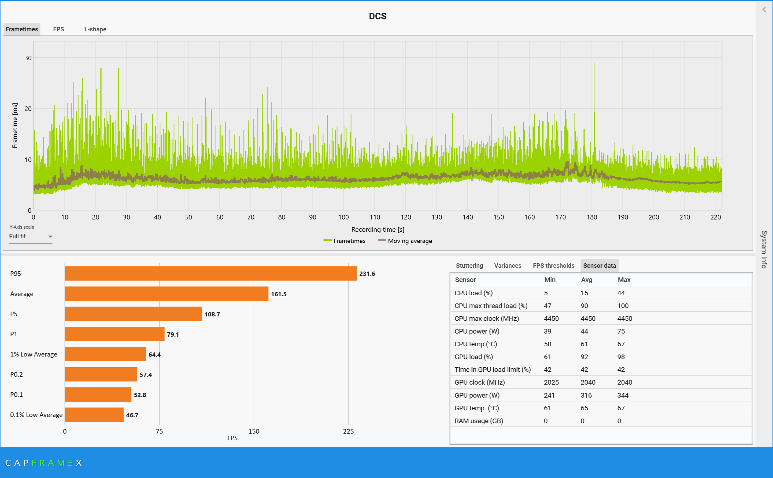Click the CPU temp max value 67

tap(621, 344)
